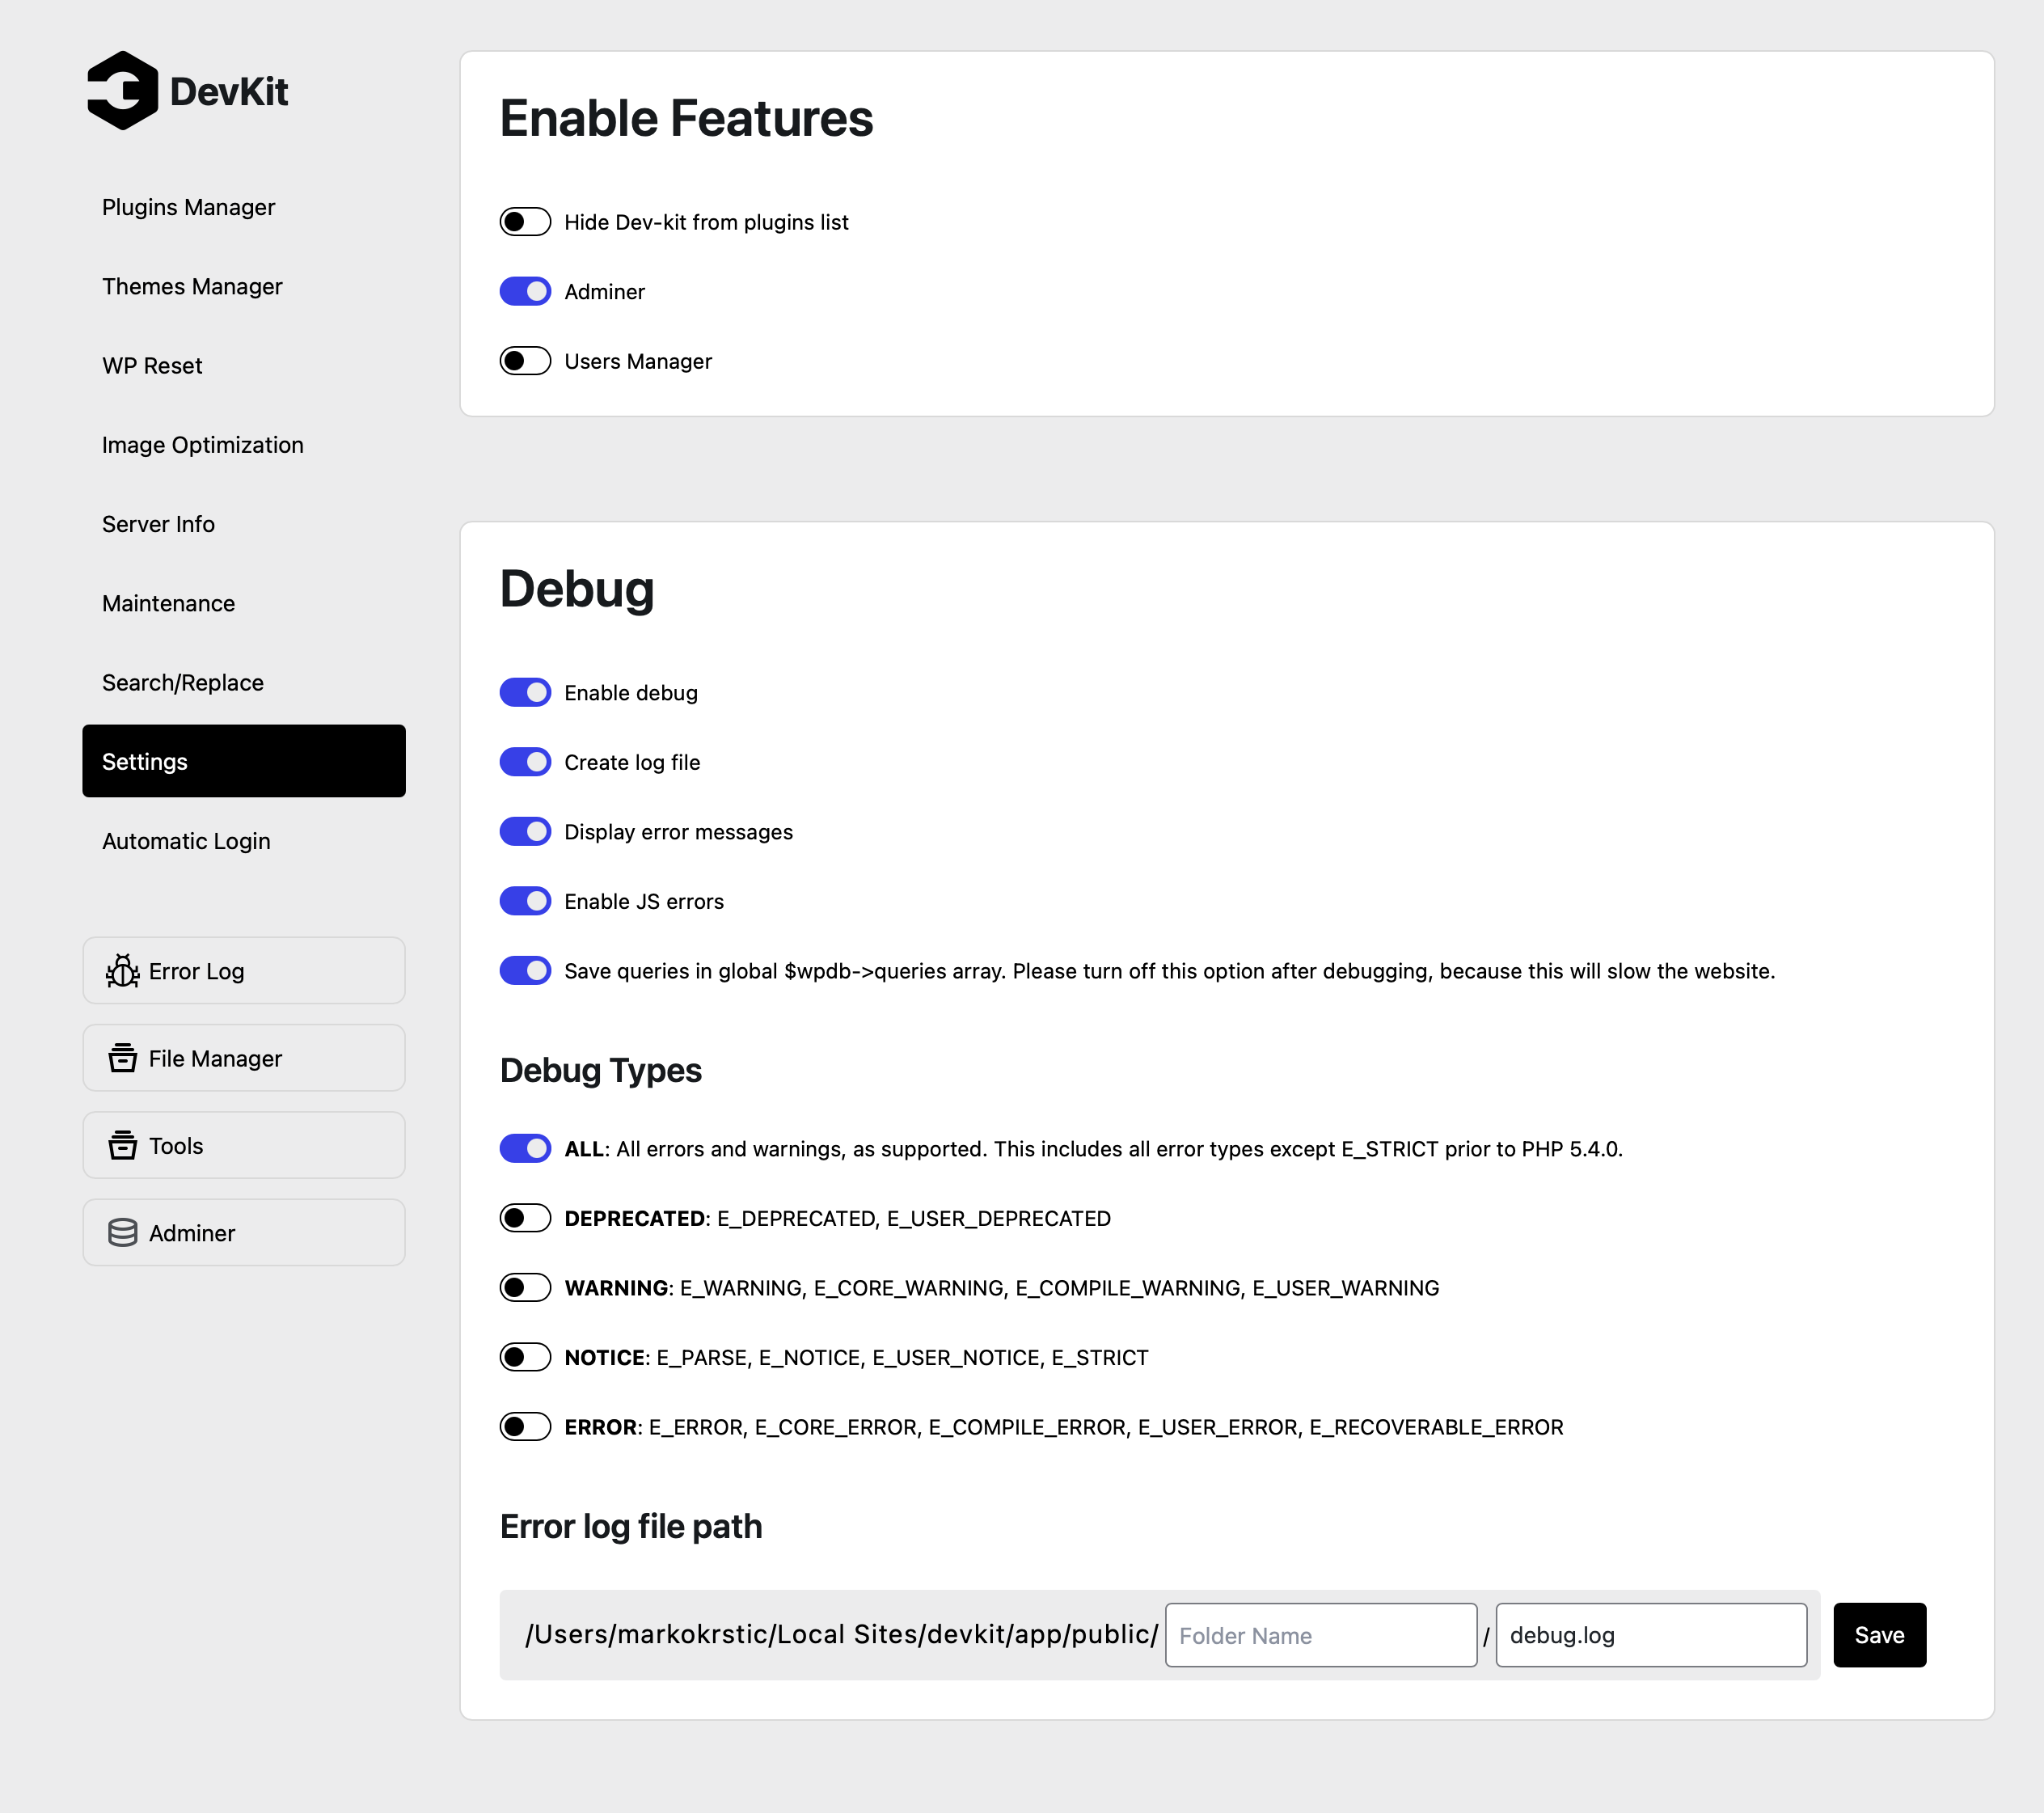Open Automatic Login page
Screen dimensions: 2044x1813
[x=244, y=841]
